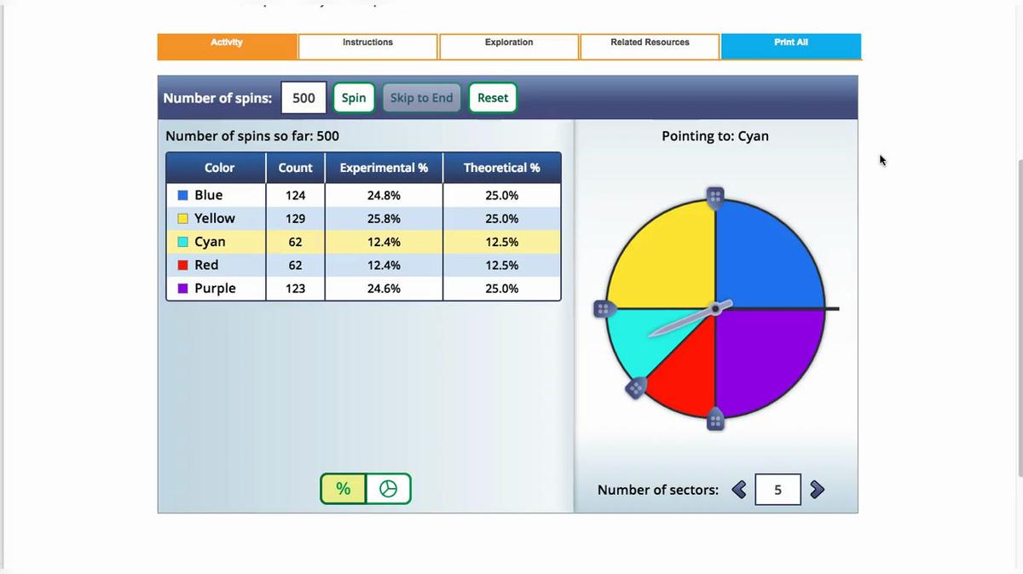Click the Blue count value 124
1023x574 pixels.
click(x=295, y=195)
